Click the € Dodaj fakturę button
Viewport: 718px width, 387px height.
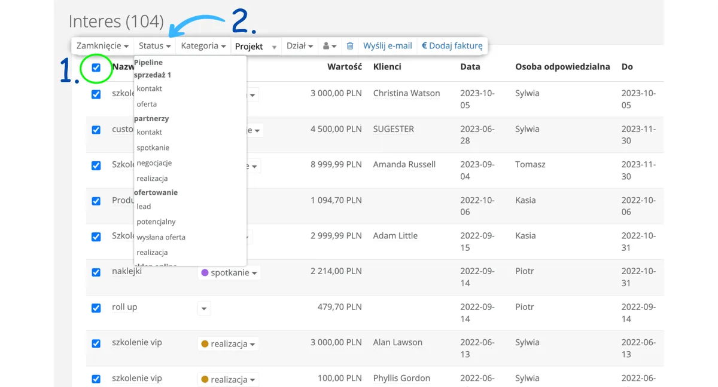coord(452,46)
